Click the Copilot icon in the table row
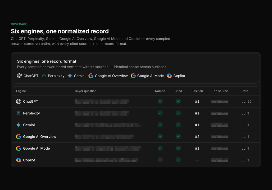Viewport: 272px width, 190px height. [x=19, y=160]
